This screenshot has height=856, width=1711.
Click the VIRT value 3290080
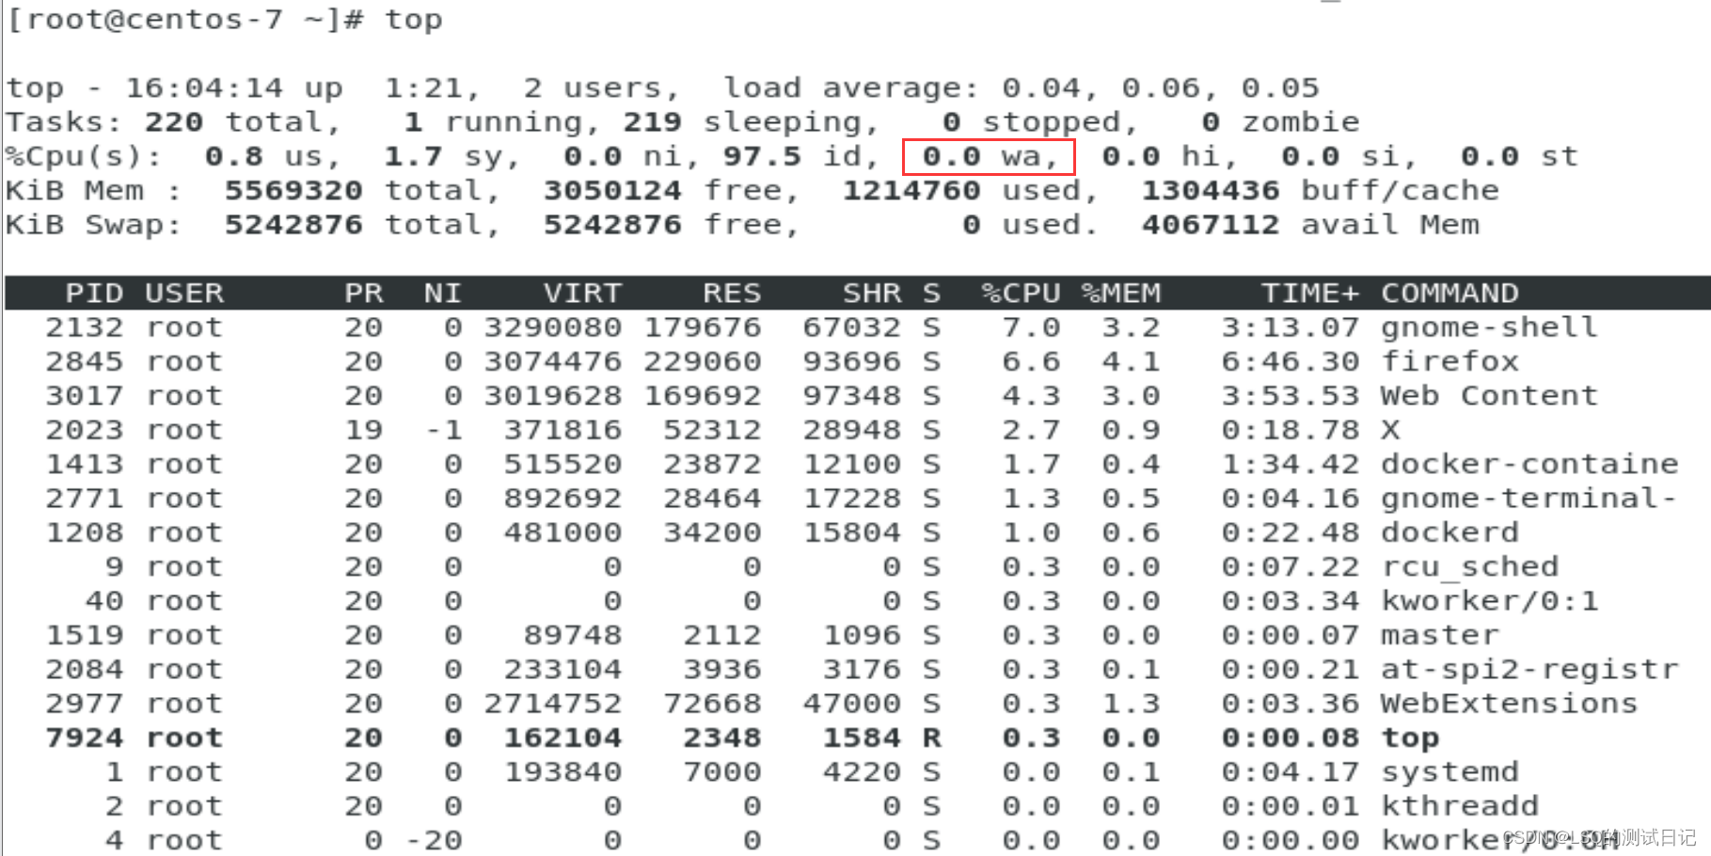pyautogui.click(x=552, y=327)
